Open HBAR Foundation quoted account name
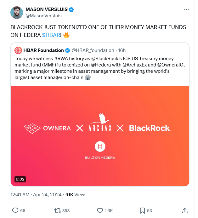The width and height of the screenshot is (198, 218). [43, 50]
